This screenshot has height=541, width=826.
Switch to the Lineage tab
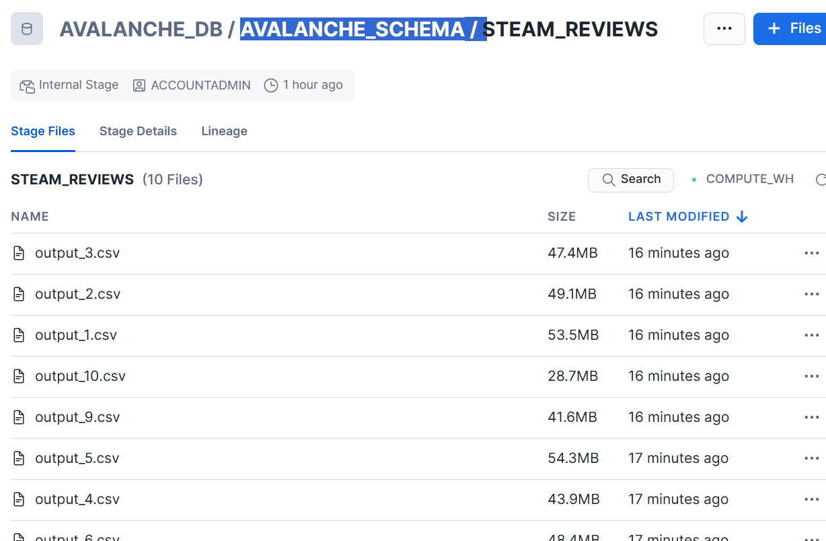[224, 131]
